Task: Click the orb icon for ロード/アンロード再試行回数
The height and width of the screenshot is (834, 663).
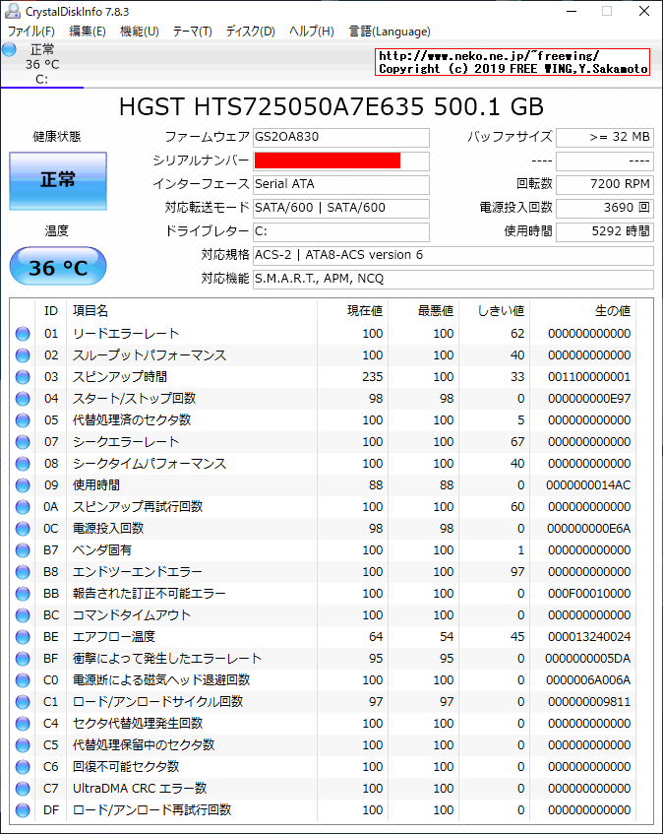Action: (24, 809)
